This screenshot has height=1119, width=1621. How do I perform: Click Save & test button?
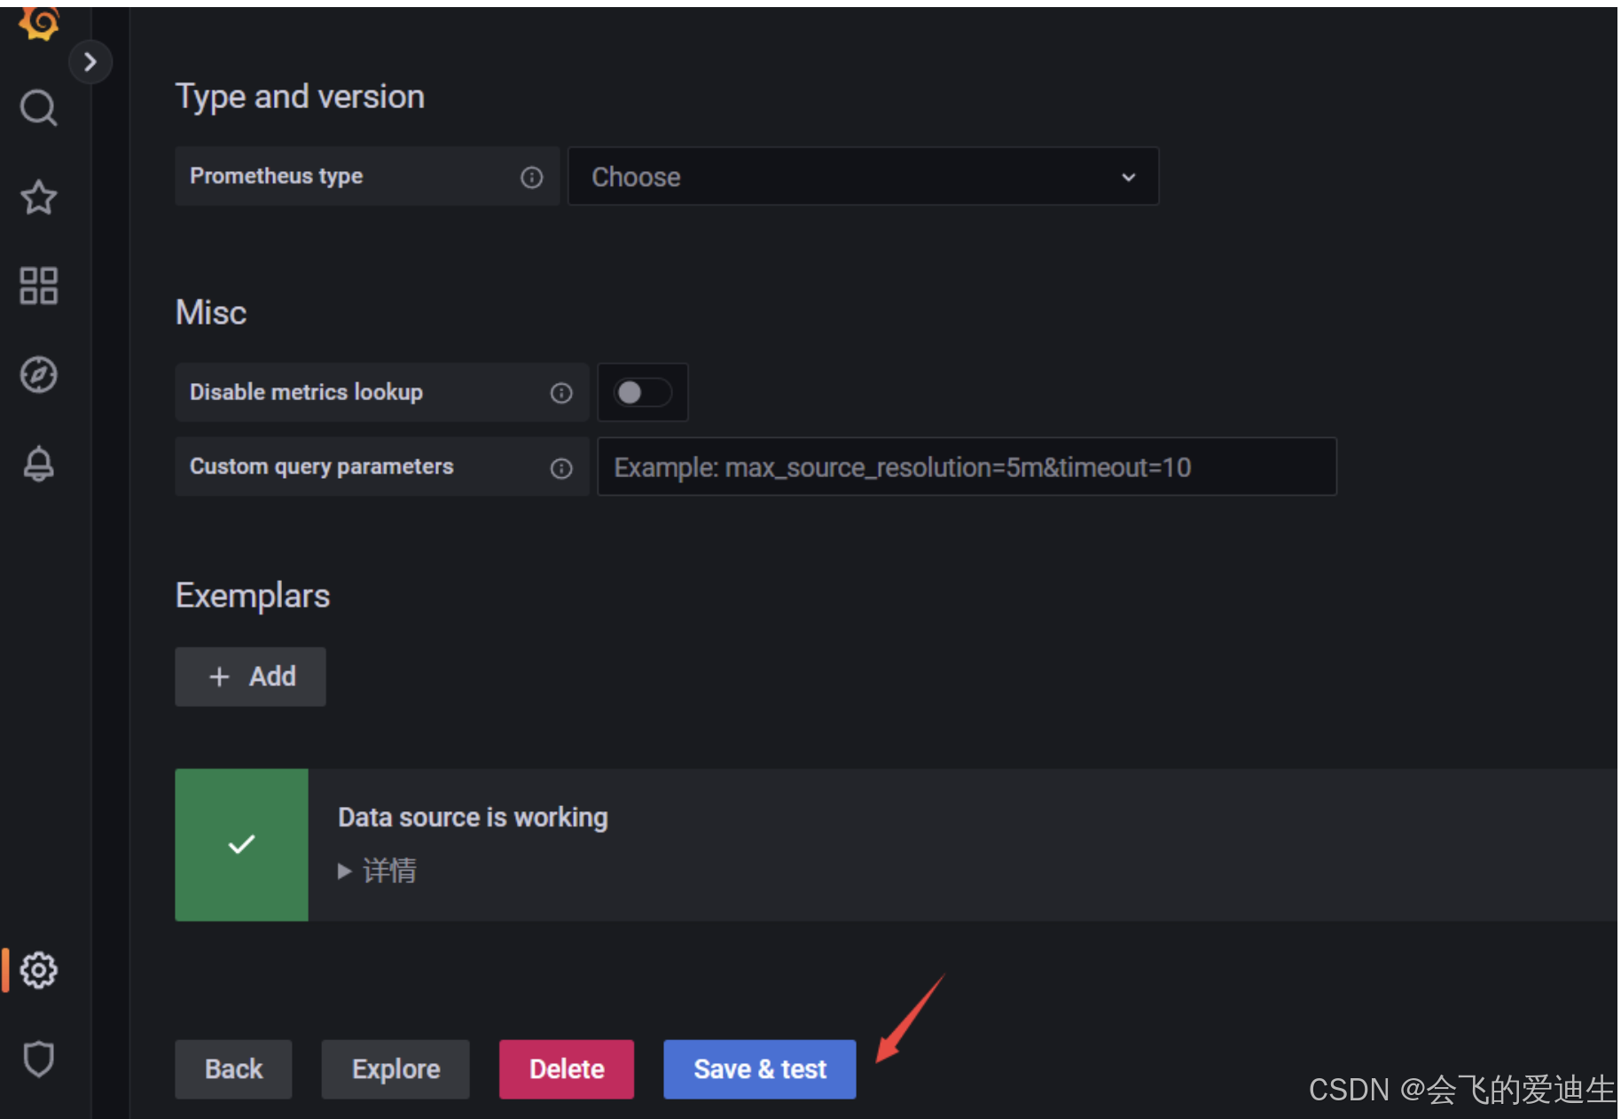pyautogui.click(x=760, y=1069)
